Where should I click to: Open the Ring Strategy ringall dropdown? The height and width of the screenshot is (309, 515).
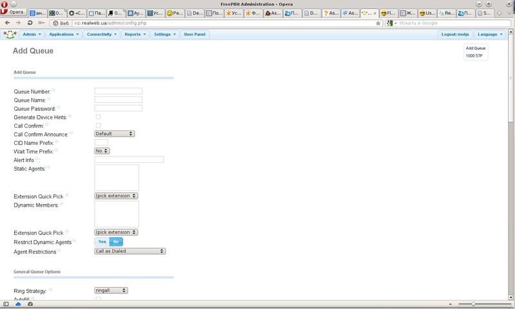point(111,290)
